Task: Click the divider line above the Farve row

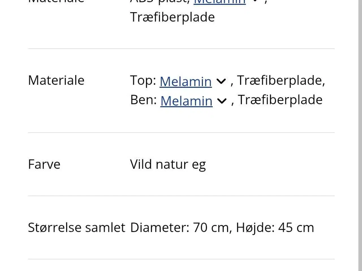Action: pyautogui.click(x=181, y=132)
